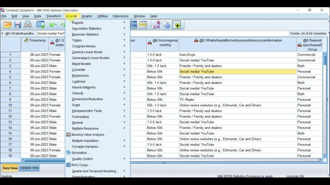Expand Descriptive Statistics submenu
330x185 pixels.
click(98, 29)
